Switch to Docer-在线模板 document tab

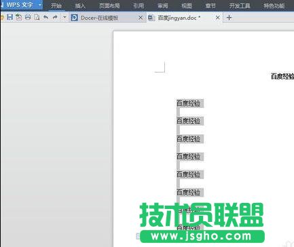tap(107, 18)
